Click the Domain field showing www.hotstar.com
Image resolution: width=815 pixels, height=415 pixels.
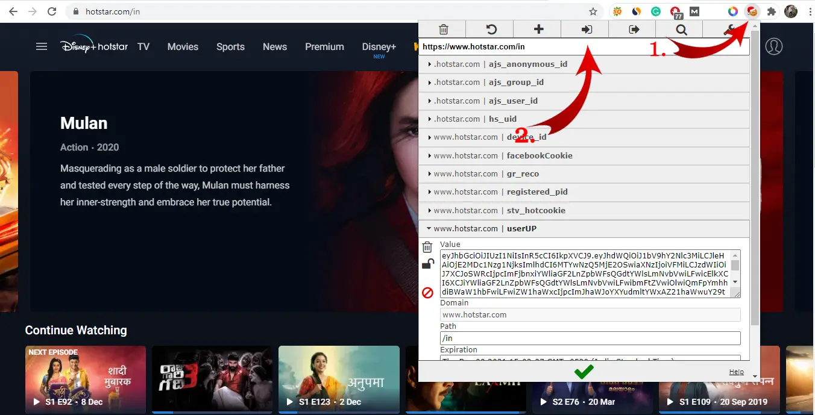click(x=590, y=315)
